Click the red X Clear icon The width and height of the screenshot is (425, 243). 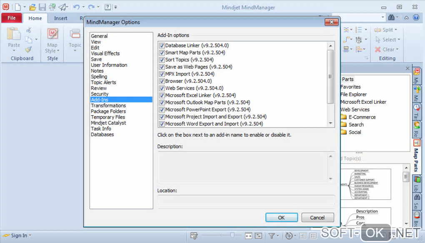(378, 49)
